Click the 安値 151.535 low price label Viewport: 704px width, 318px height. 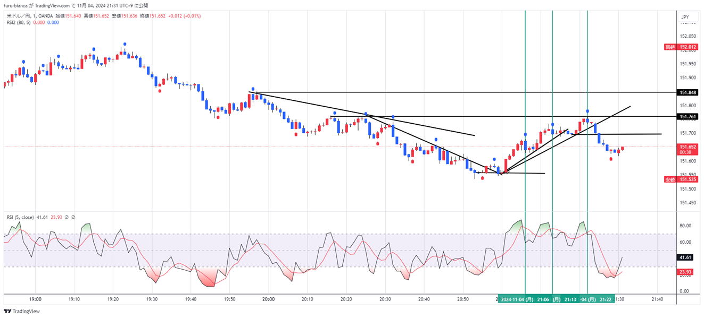(x=681, y=179)
